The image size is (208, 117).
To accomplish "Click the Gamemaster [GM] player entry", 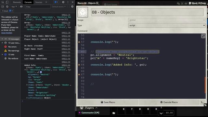I will [90, 113].
